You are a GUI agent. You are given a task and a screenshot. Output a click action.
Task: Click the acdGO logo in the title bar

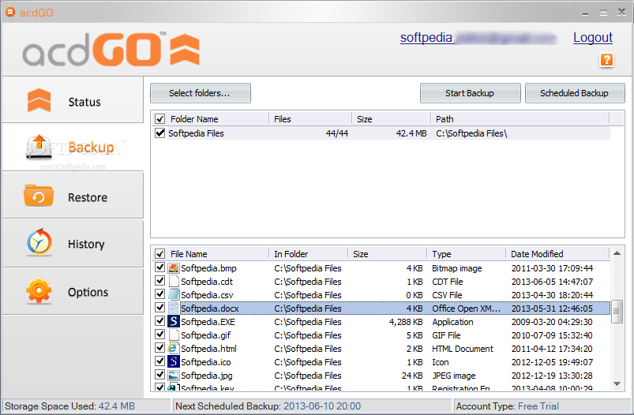pyautogui.click(x=10, y=12)
